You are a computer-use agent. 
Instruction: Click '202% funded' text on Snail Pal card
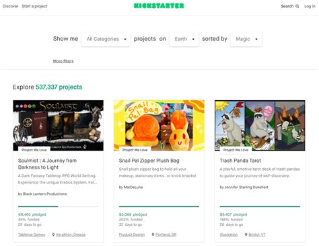(131, 220)
